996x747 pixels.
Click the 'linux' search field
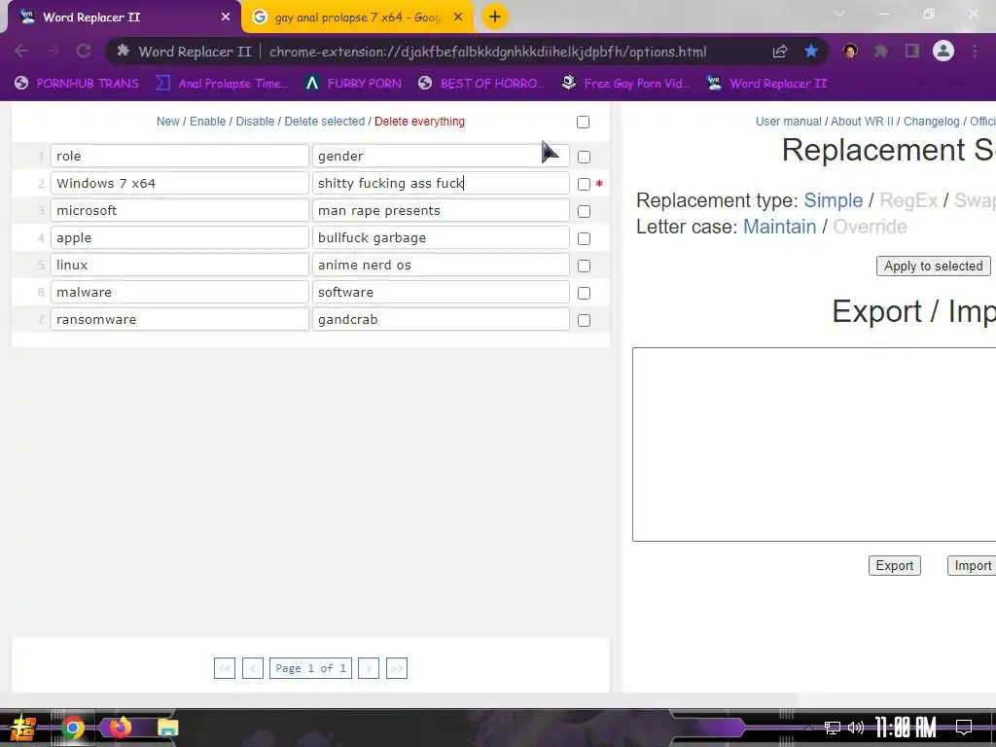pyautogui.click(x=180, y=266)
